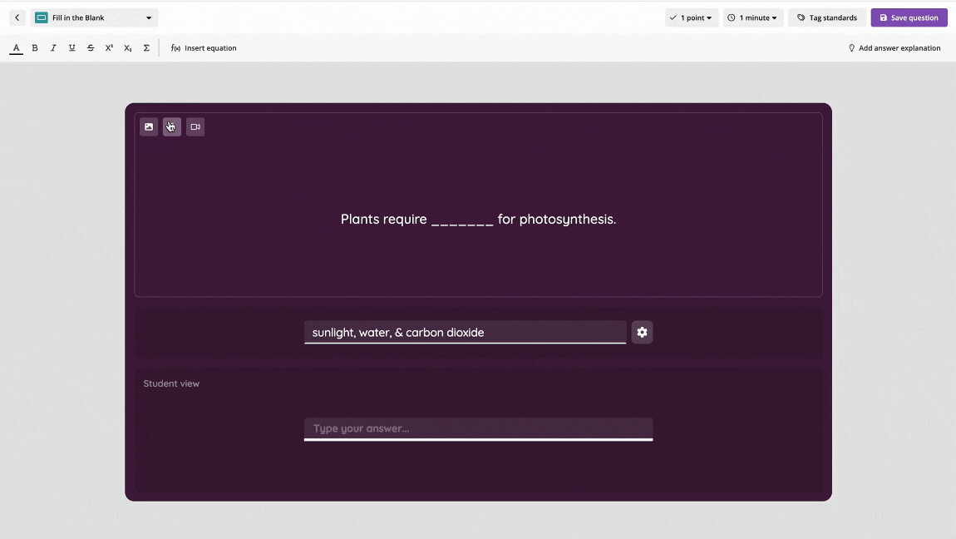Open the 1 minute timer dropdown

pos(753,17)
